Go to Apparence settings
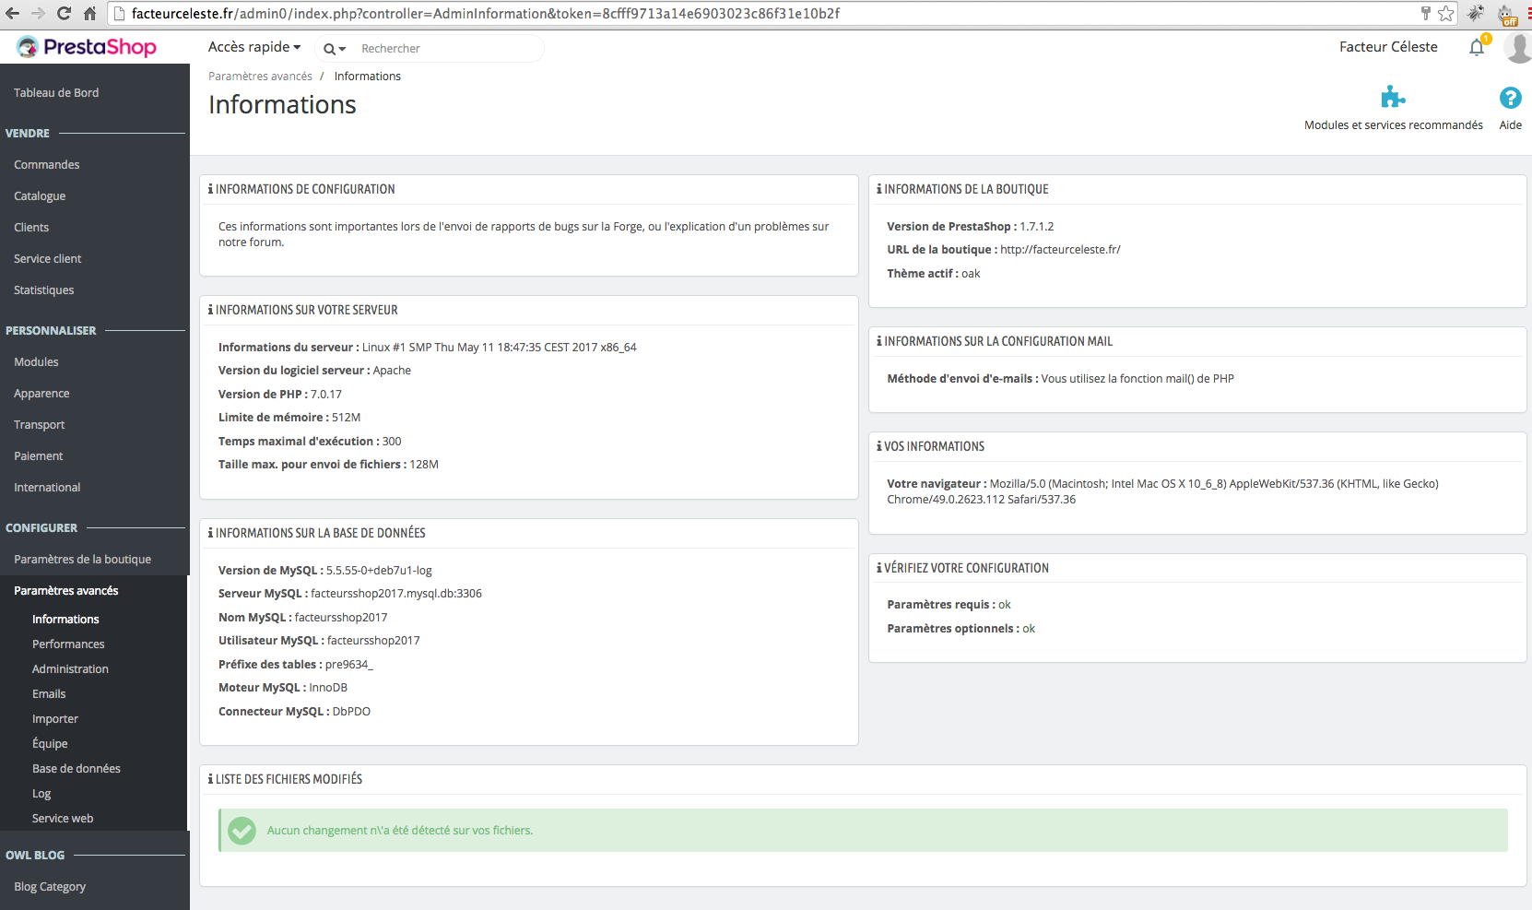Screen dimensions: 1532x910 41,394
